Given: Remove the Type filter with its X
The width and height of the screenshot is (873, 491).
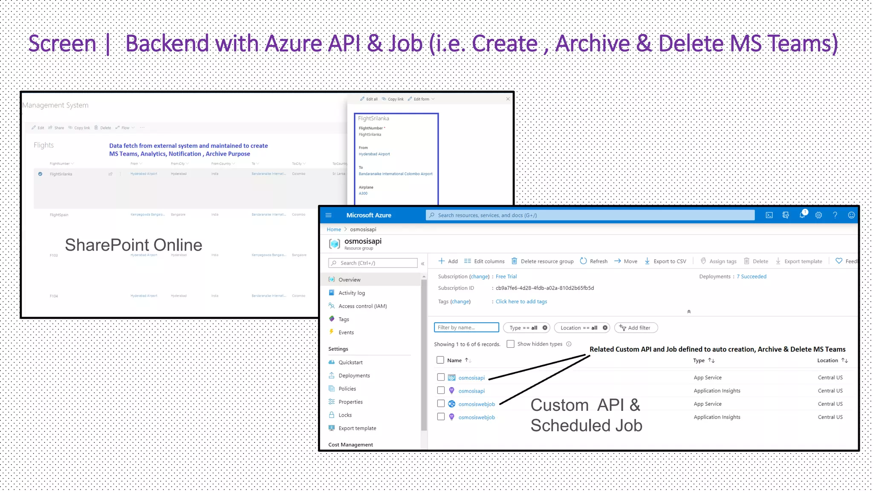Looking at the screenshot, I should (x=545, y=328).
